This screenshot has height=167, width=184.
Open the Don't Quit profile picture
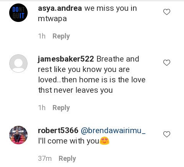coord(18,13)
